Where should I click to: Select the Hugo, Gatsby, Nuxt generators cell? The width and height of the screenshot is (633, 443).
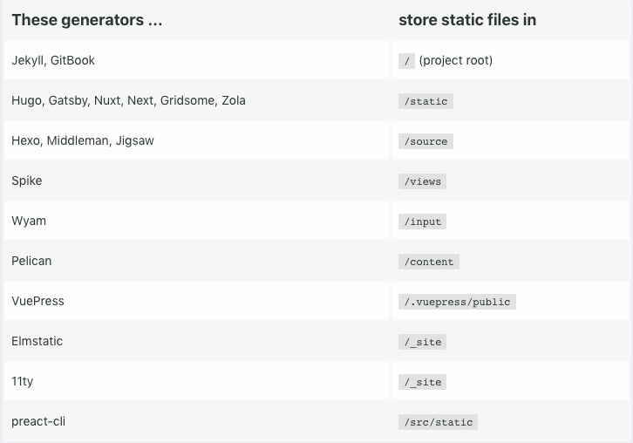pyautogui.click(x=129, y=100)
